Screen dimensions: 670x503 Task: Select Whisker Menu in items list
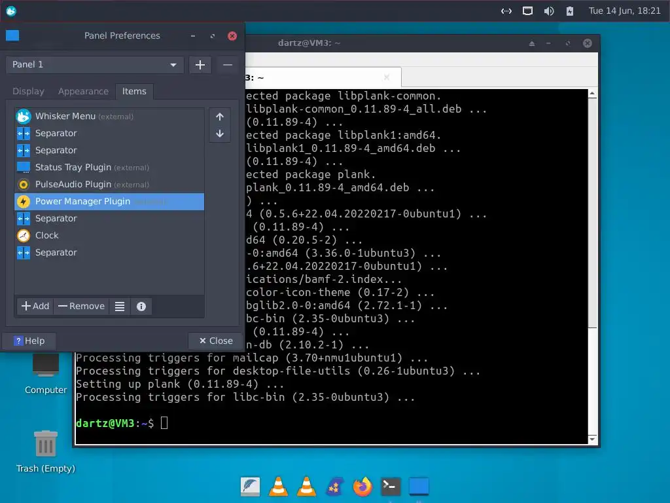pos(109,116)
